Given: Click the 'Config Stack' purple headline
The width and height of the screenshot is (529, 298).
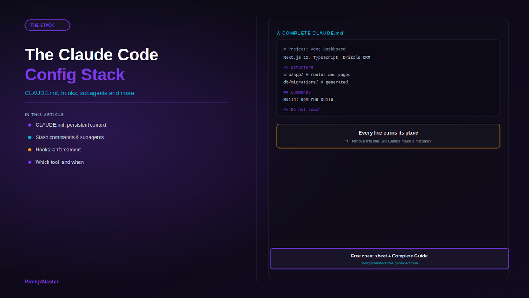Looking at the screenshot, I should pyautogui.click(x=75, y=75).
